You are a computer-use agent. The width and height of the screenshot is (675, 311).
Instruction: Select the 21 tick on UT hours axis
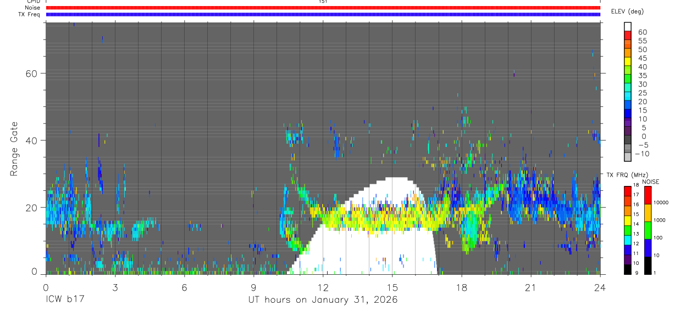[x=530, y=287]
